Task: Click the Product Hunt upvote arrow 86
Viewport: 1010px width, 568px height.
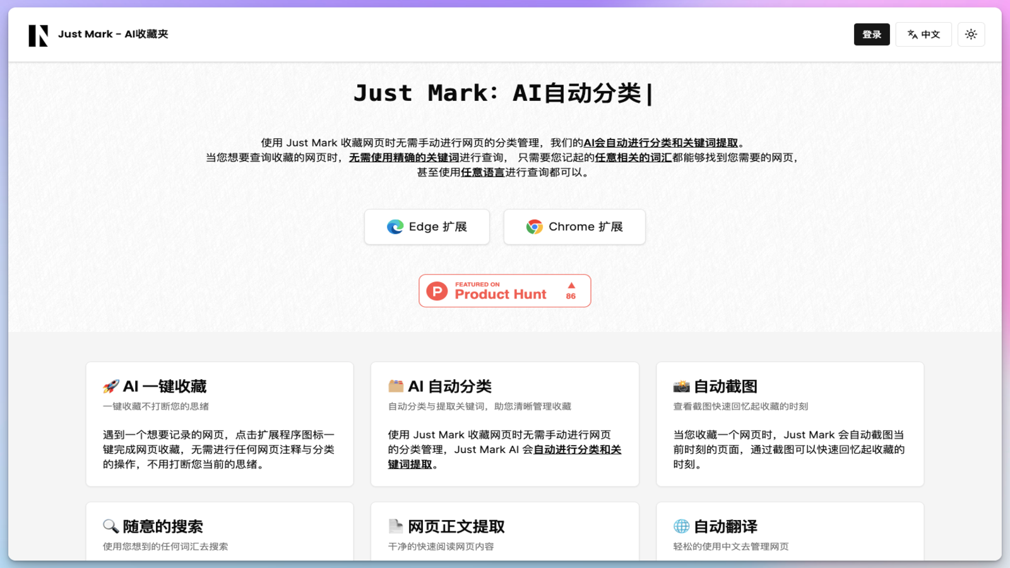Action: point(571,290)
